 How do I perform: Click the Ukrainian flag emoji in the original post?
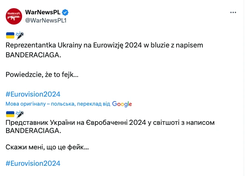coord(10,35)
